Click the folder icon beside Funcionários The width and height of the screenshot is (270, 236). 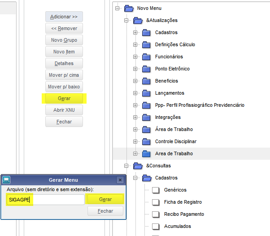click(146, 57)
